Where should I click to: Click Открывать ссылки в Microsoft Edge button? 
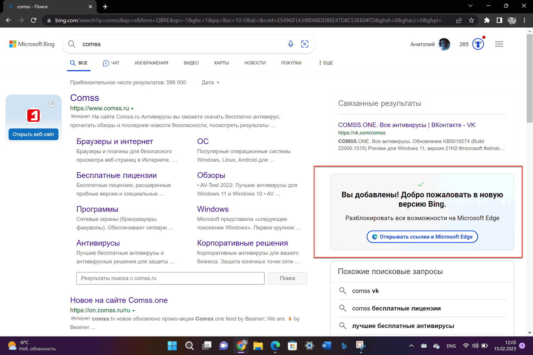tap(422, 237)
